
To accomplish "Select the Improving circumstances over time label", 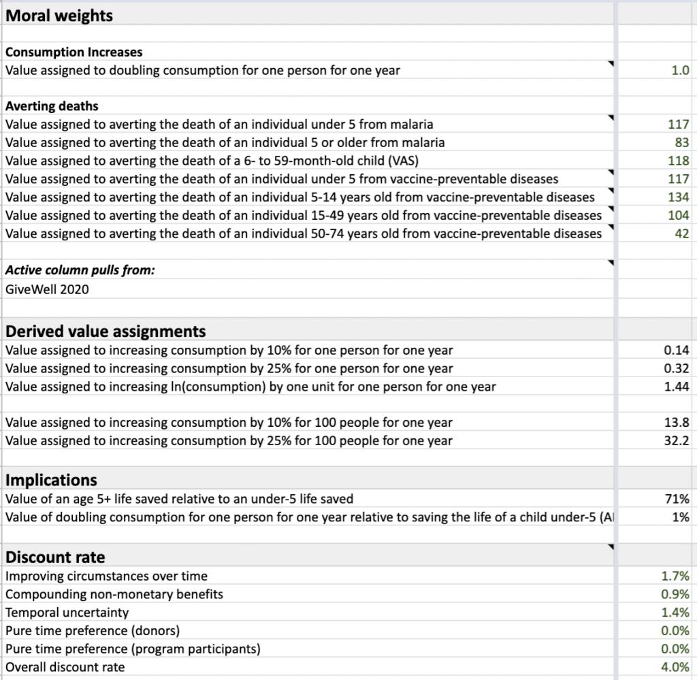I will click(107, 576).
